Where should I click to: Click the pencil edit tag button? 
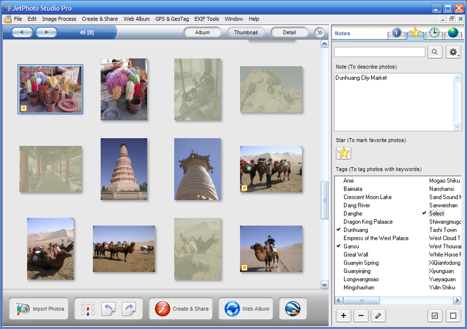tap(378, 315)
